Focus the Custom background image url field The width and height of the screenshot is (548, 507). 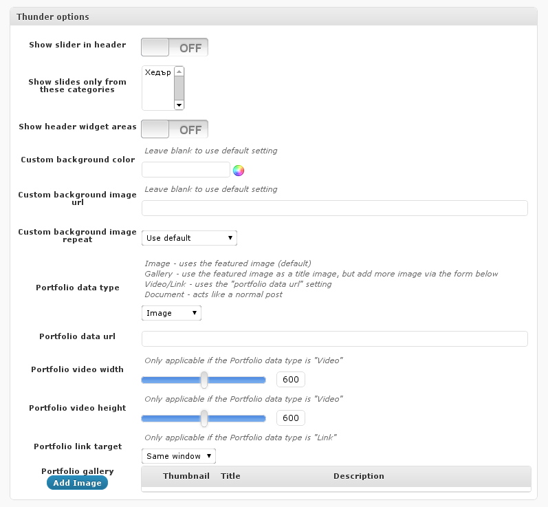click(x=334, y=208)
